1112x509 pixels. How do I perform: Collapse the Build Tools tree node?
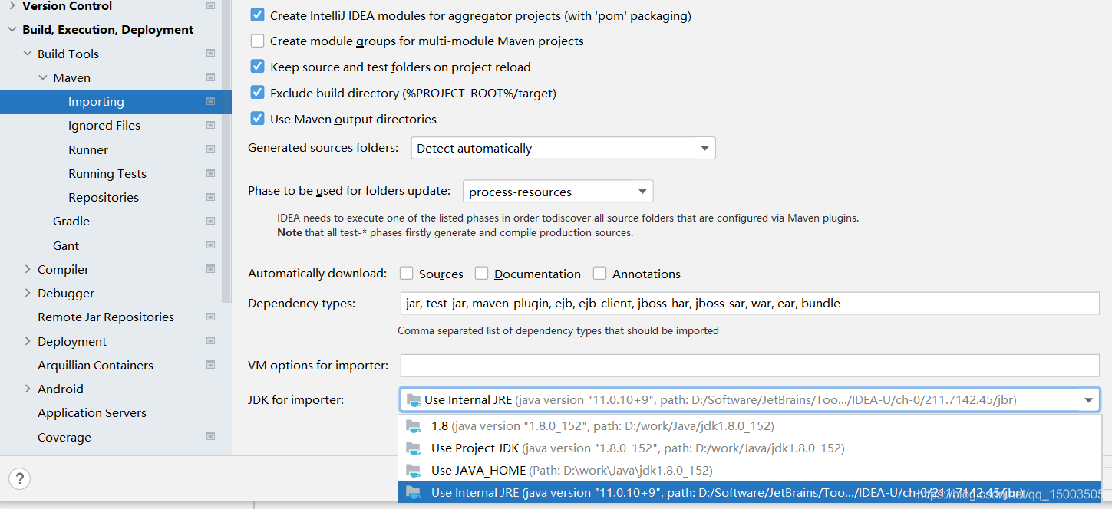coord(28,54)
